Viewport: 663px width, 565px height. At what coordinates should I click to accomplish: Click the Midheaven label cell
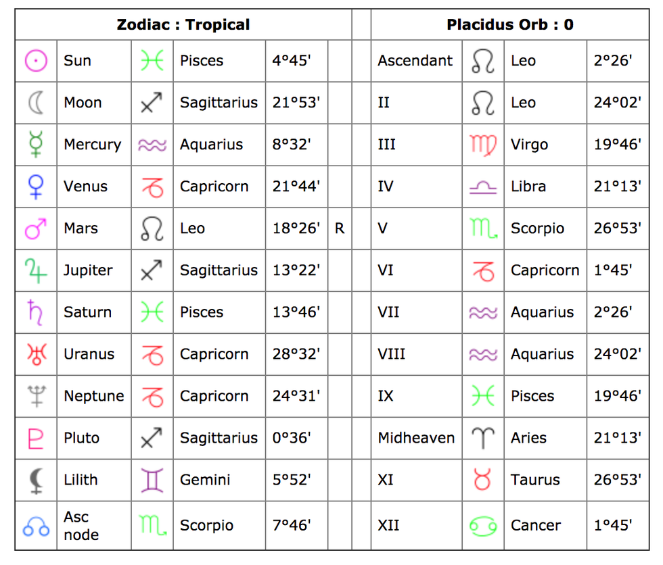coord(416,438)
